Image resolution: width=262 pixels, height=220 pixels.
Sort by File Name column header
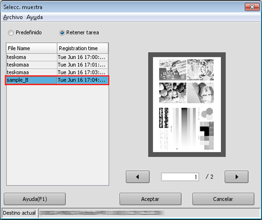[31, 48]
